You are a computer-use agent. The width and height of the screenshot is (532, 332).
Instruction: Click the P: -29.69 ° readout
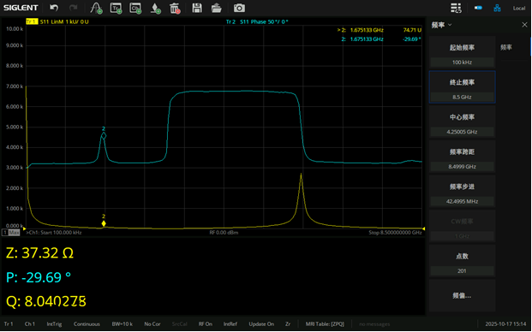tap(39, 277)
